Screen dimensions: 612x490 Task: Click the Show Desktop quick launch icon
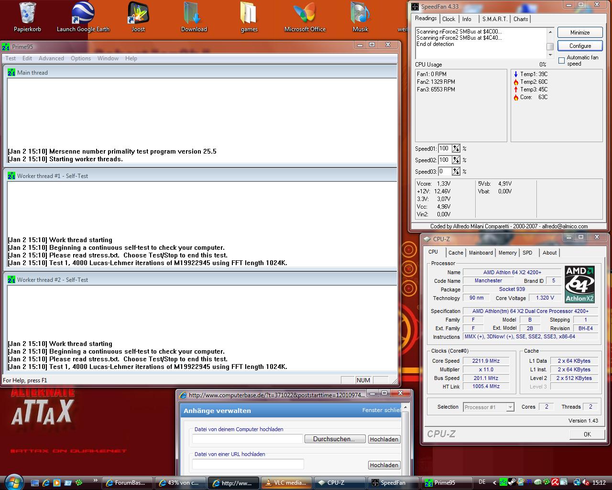35,483
